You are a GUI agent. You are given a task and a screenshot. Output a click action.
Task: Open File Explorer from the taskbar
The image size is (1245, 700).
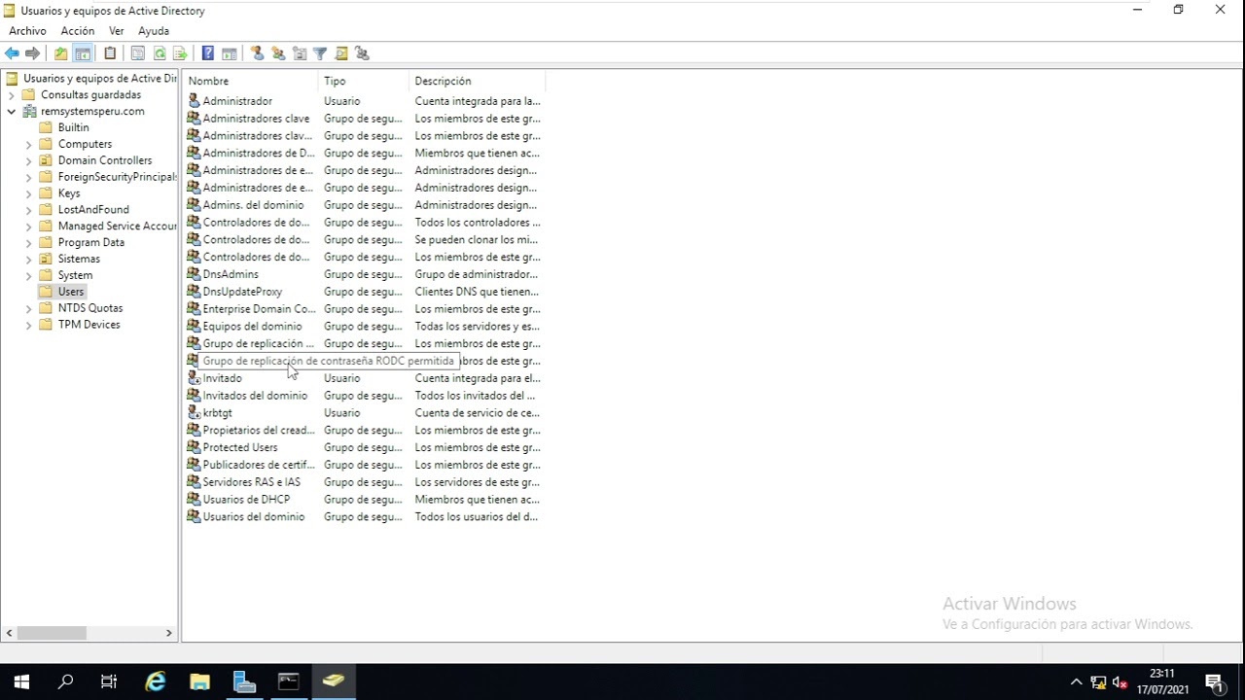point(199,682)
